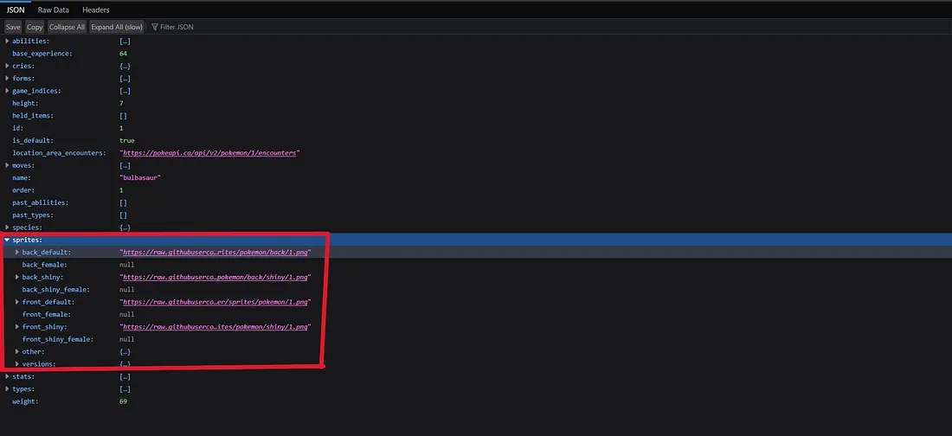Select the back_female key
Screen dimensions: 952x436
[x=44, y=265]
